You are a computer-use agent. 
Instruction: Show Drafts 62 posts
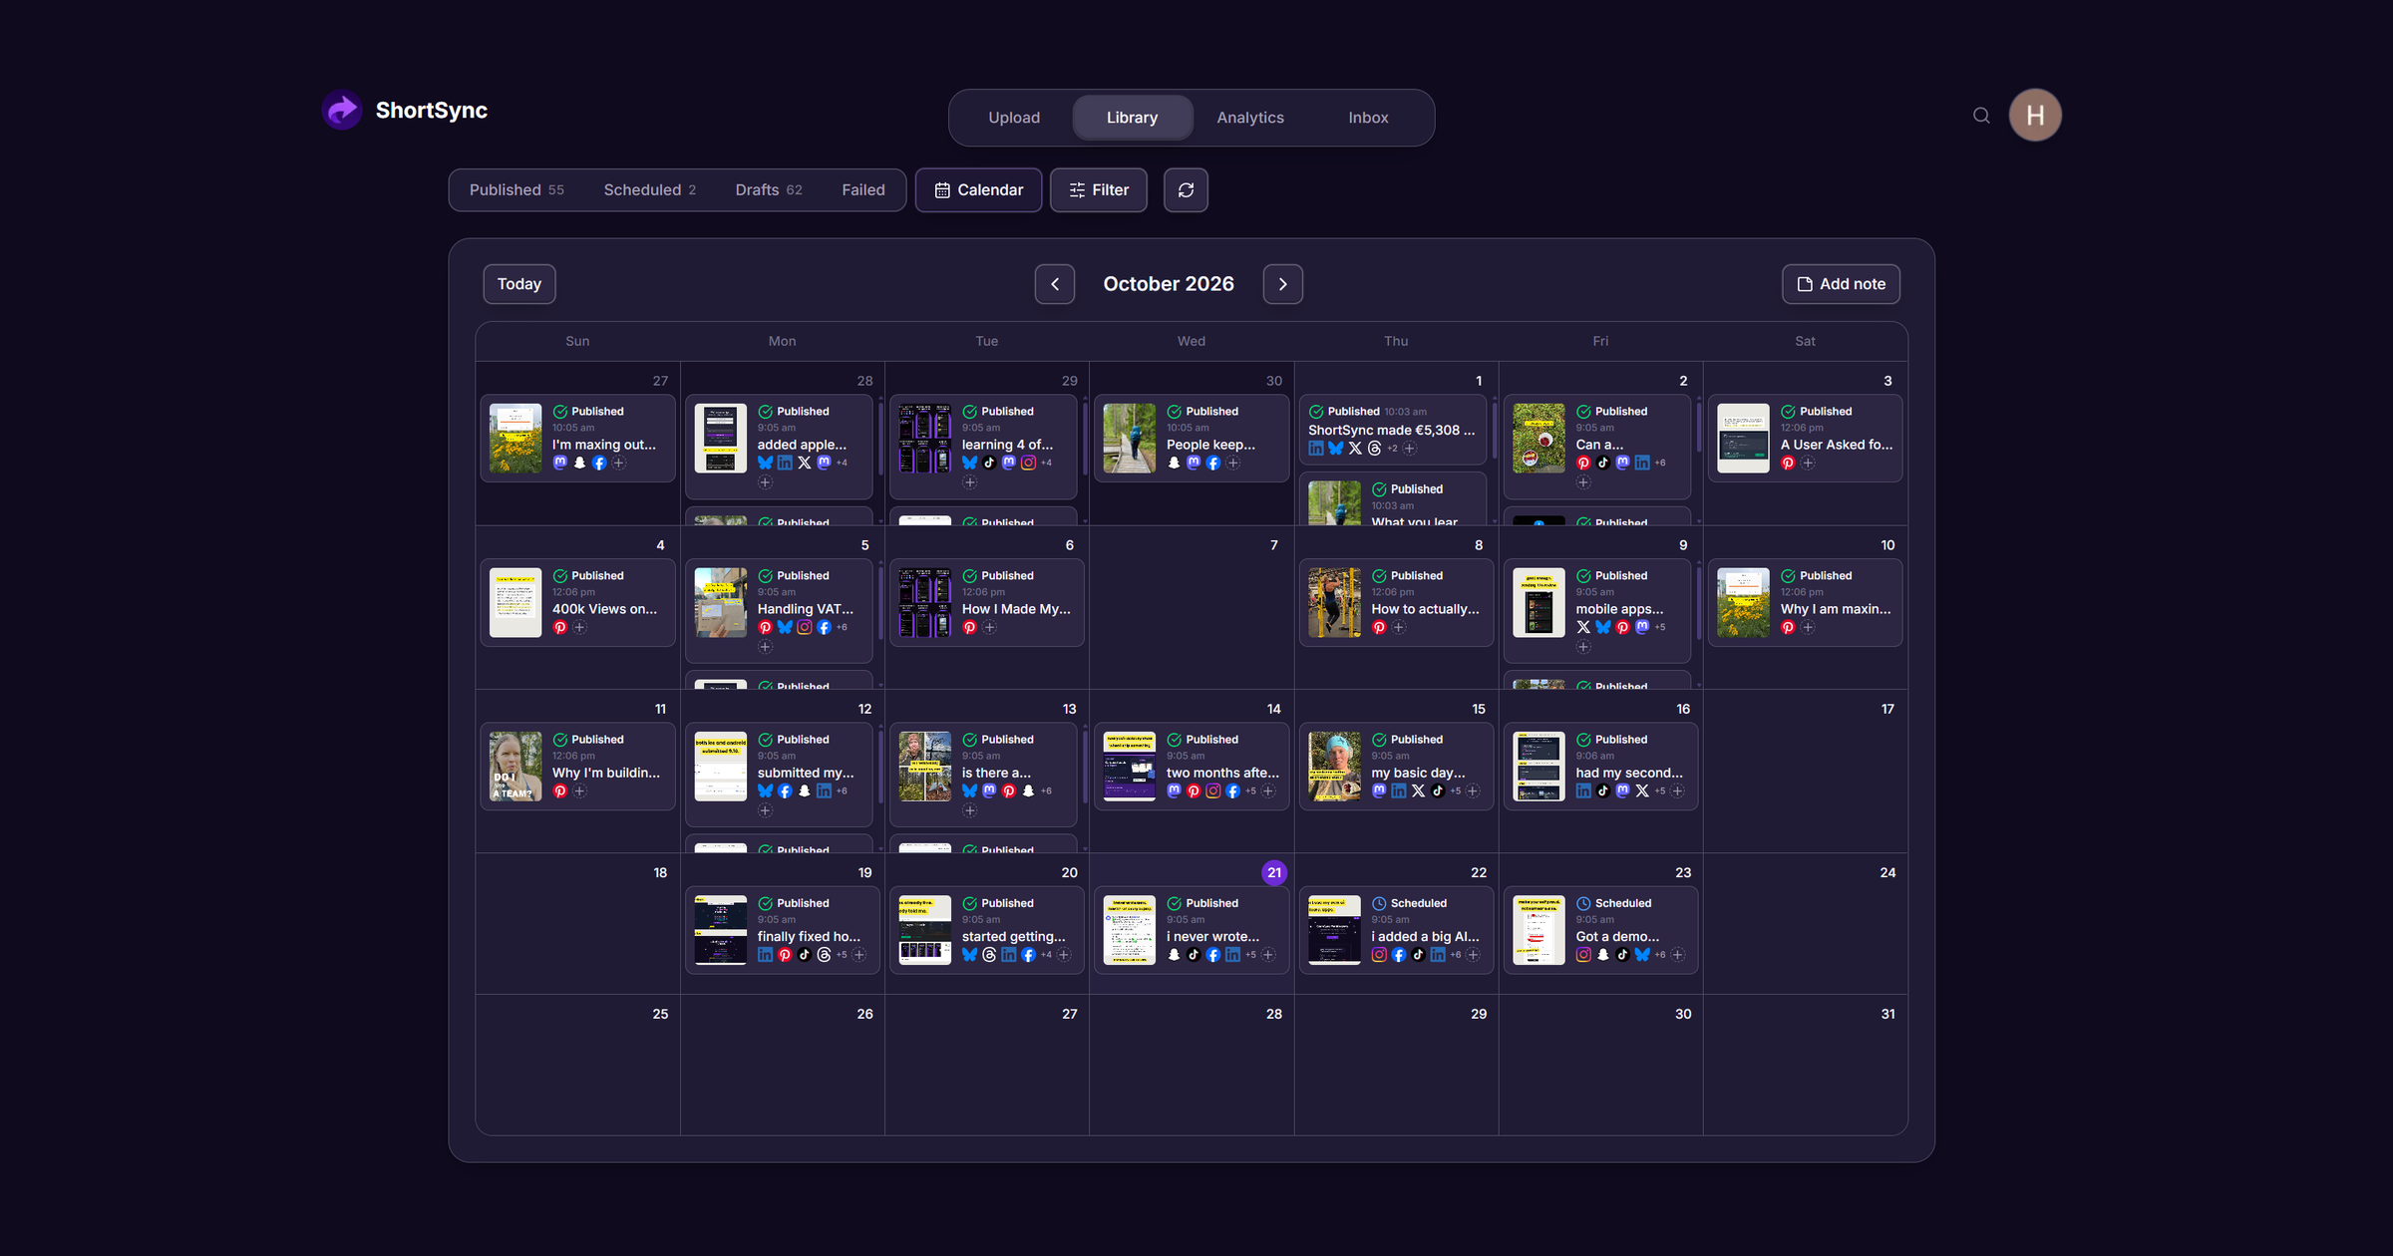tap(768, 190)
